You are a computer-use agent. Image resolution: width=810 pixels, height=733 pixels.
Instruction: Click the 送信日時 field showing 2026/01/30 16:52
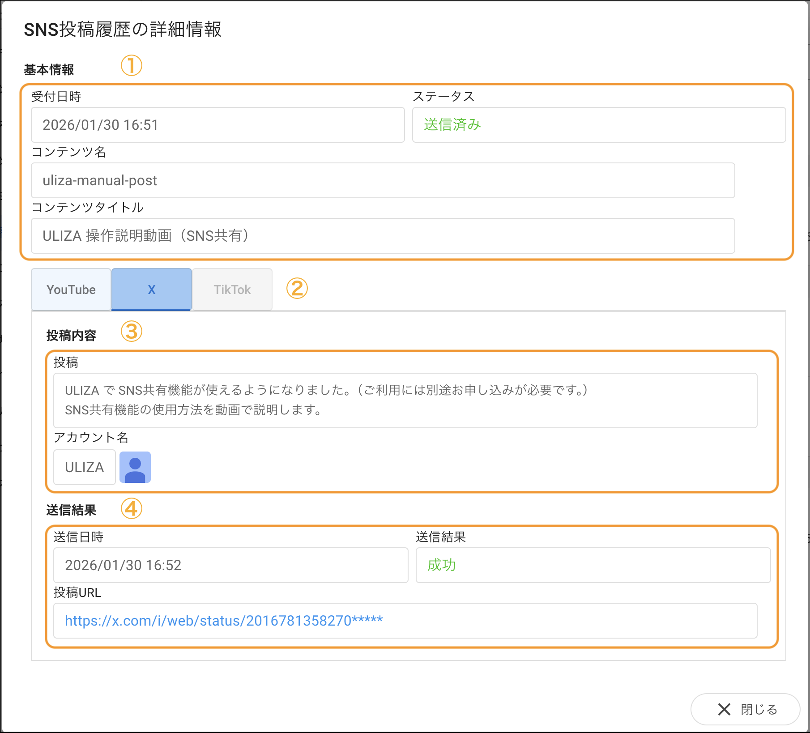point(230,565)
